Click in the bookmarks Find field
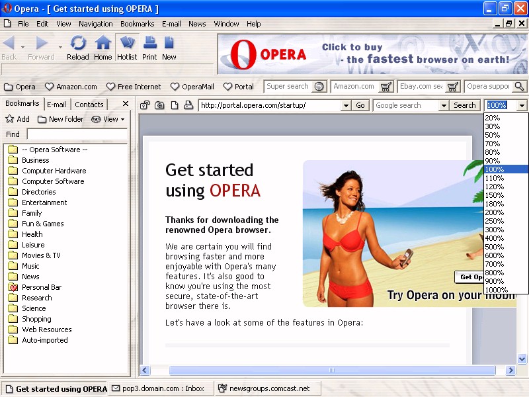 (77, 134)
